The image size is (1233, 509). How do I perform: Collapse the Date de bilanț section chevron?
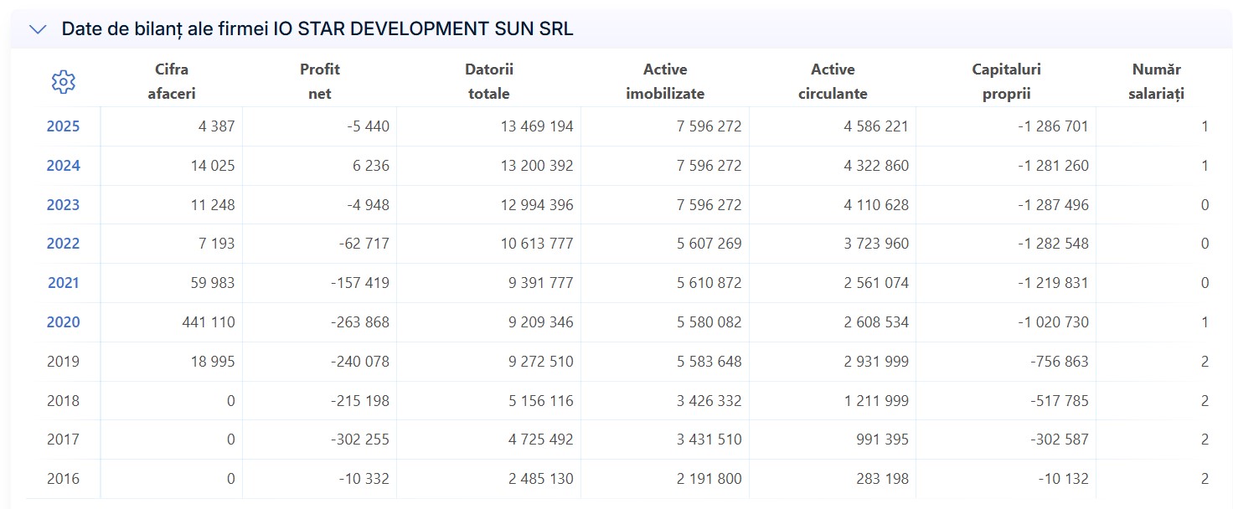click(x=38, y=29)
